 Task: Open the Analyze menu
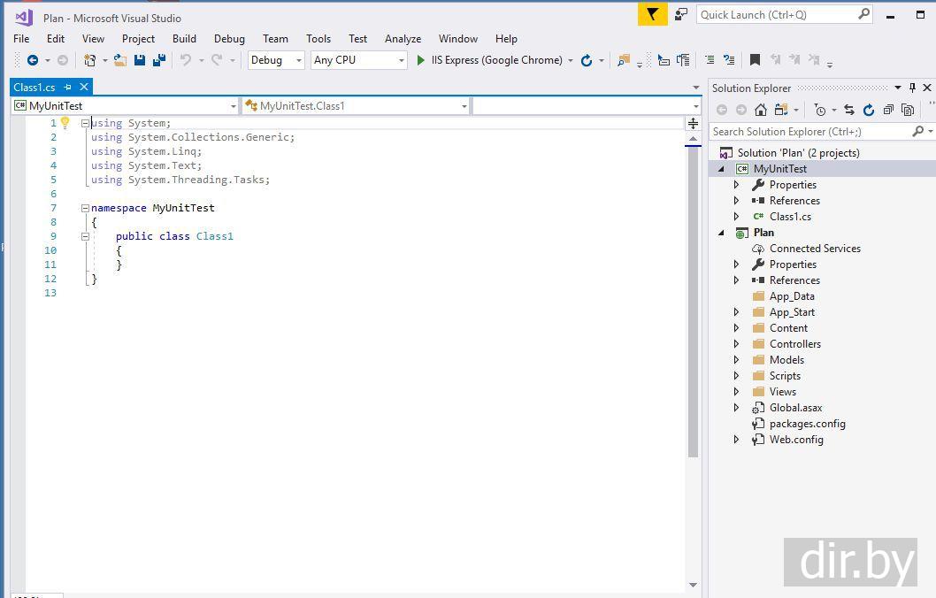pyautogui.click(x=403, y=39)
